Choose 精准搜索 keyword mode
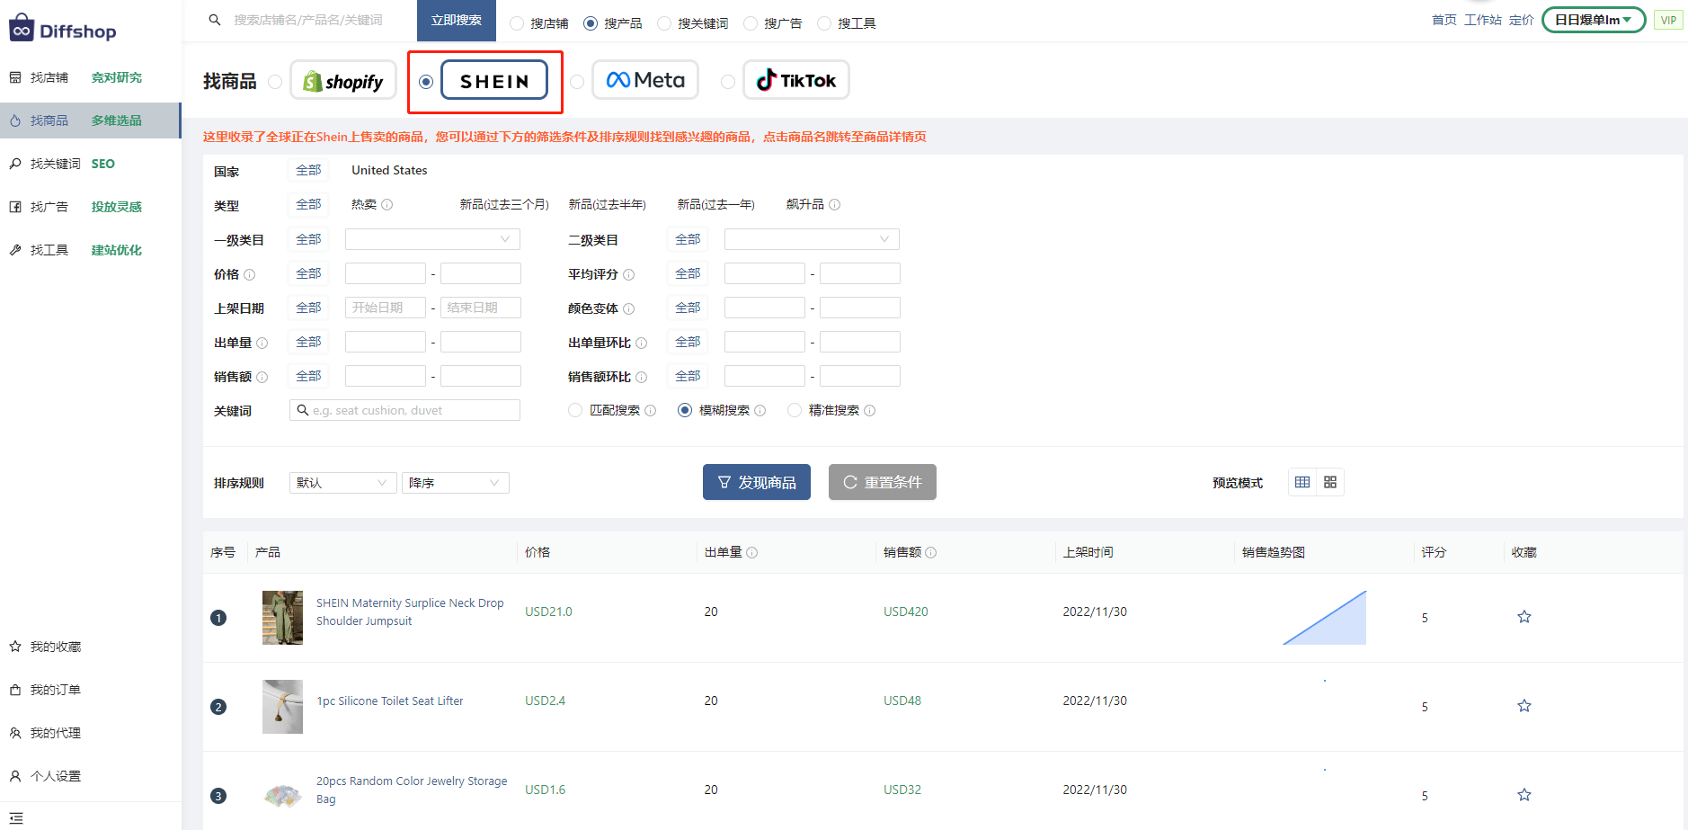This screenshot has width=1688, height=830. point(795,410)
